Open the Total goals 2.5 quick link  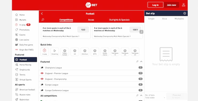pyautogui.click(x=125, y=52)
